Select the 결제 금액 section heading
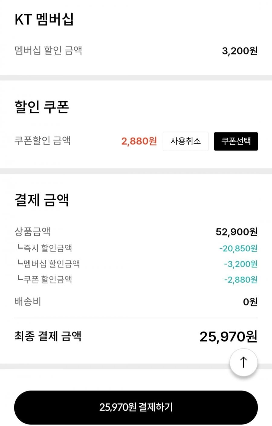Screen dimensions: 272x426 [x=42, y=200]
